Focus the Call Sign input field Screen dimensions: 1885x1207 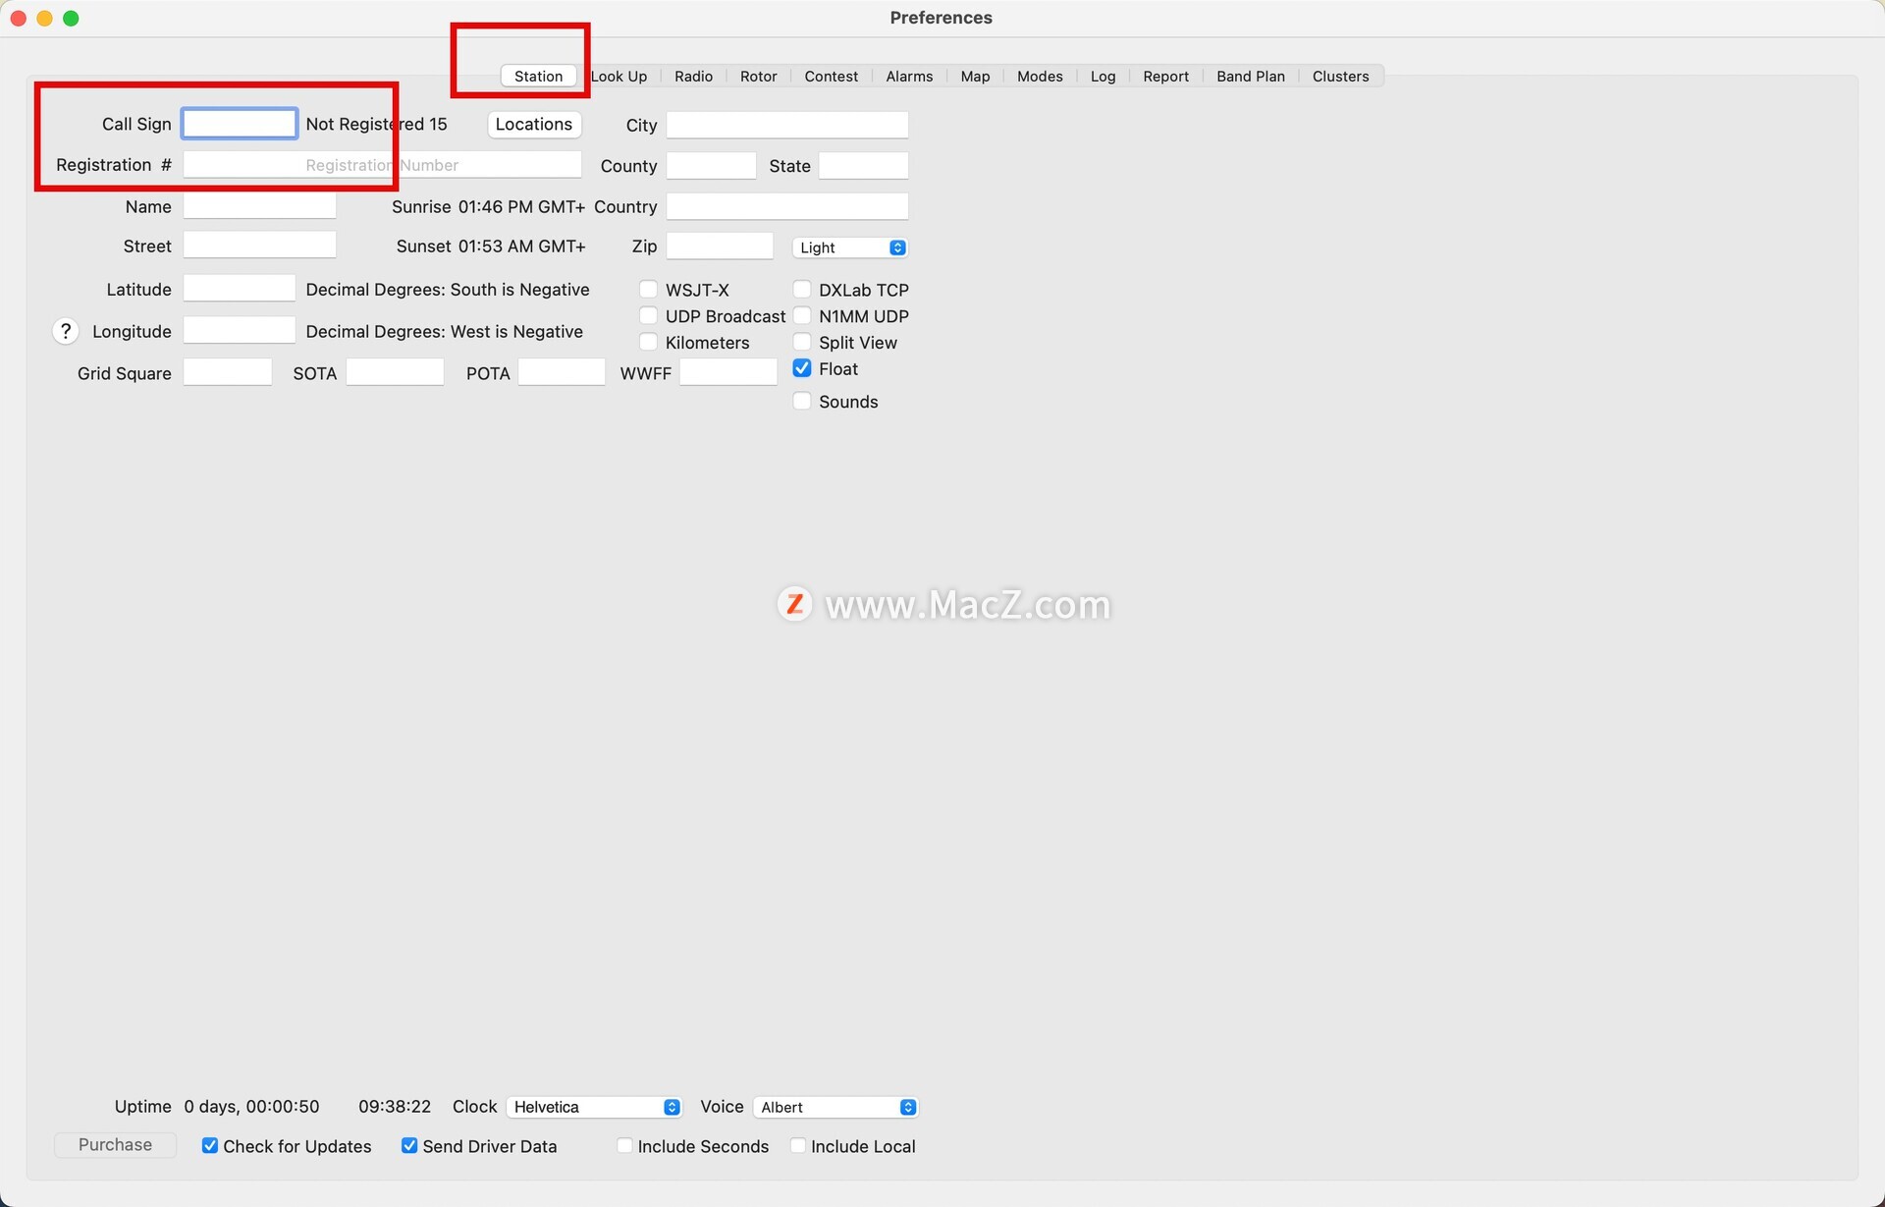pyautogui.click(x=240, y=124)
